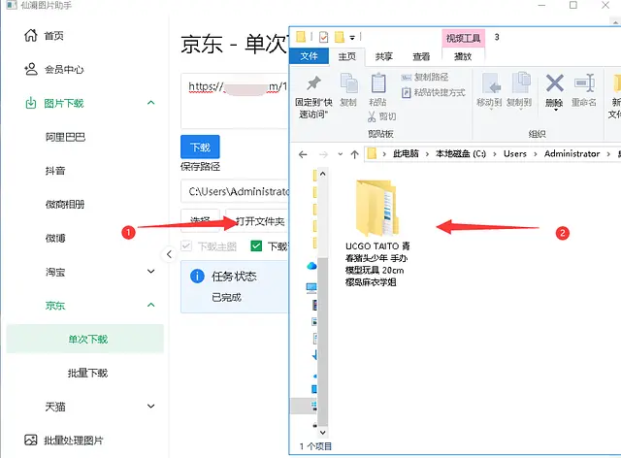Click the 视频工具 contextual tab
This screenshot has height=458, width=621.
(463, 38)
